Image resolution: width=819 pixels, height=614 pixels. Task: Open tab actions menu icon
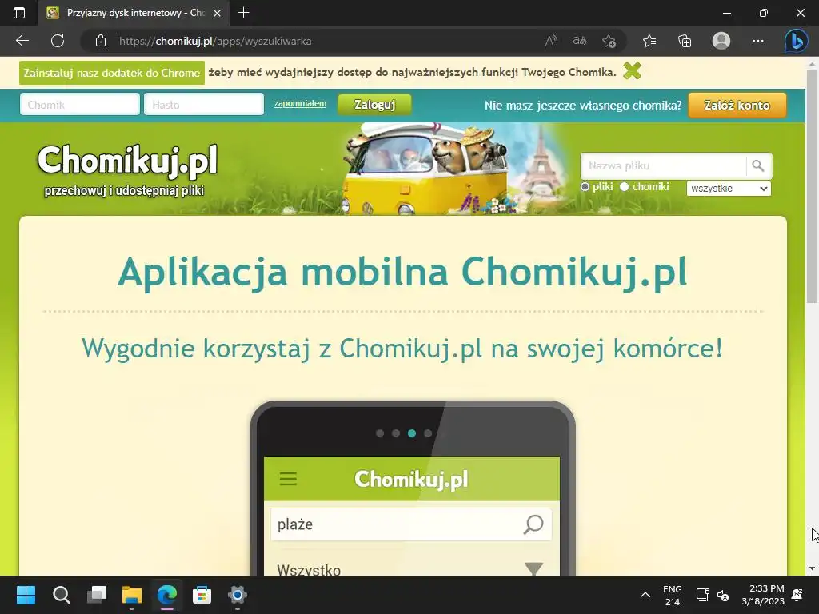[19, 13]
